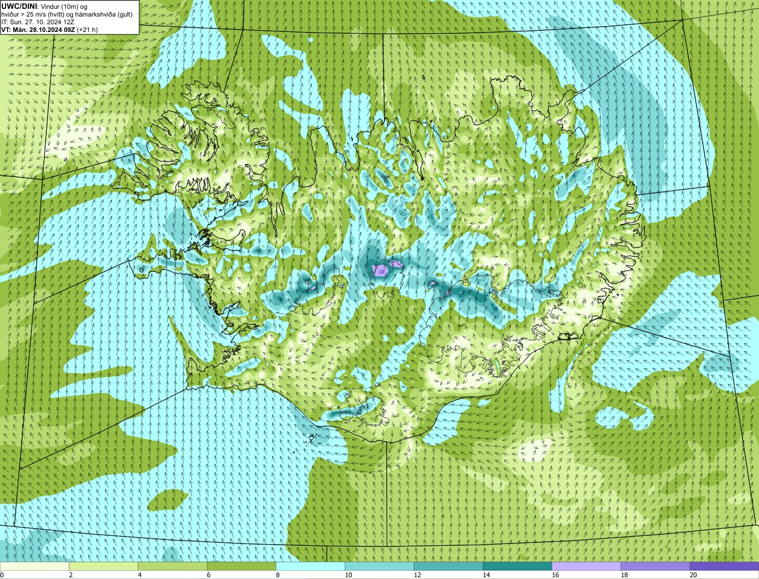Screen dimensions: 759x579
Task: Pick the above-20 m/s dark purple legend swatch
Action: click(724, 566)
